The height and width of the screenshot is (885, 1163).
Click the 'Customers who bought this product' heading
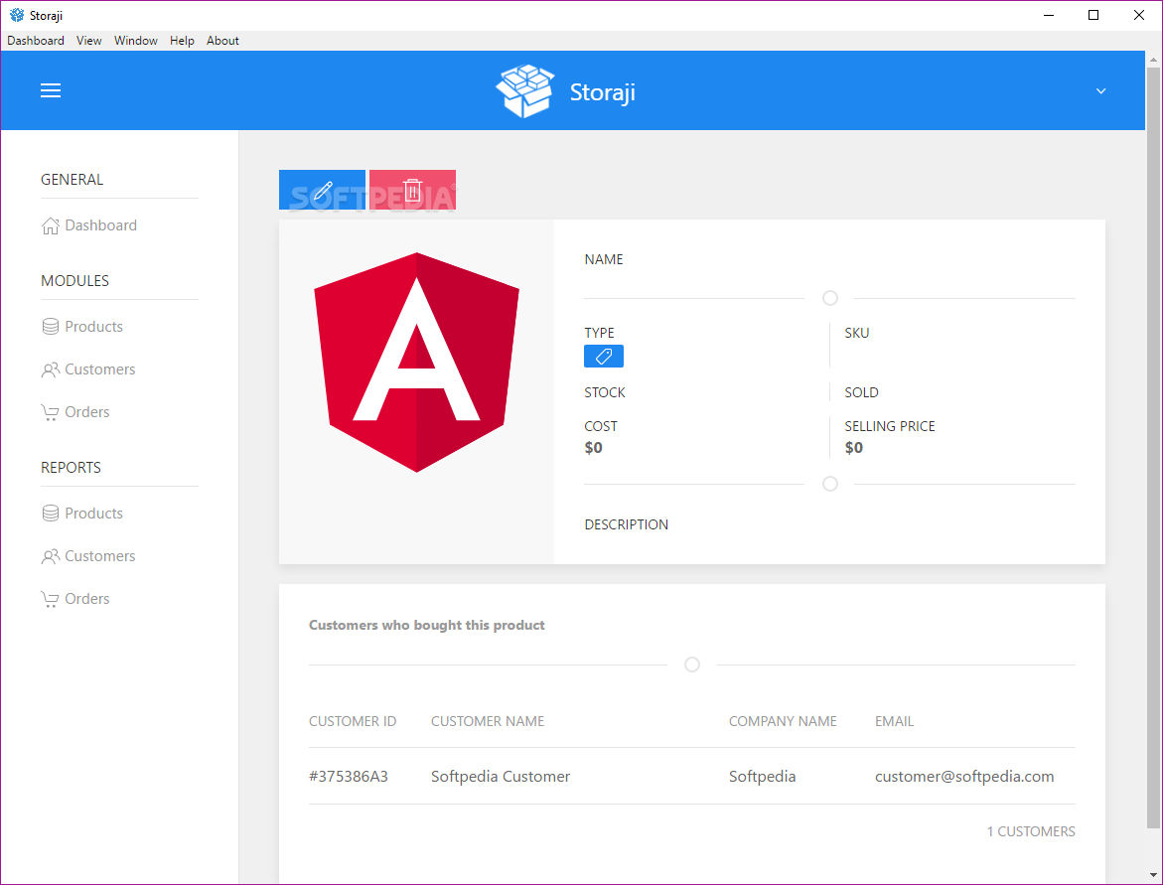(x=426, y=626)
